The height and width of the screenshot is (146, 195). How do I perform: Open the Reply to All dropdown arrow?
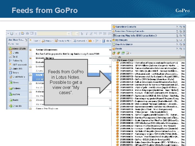71,41
